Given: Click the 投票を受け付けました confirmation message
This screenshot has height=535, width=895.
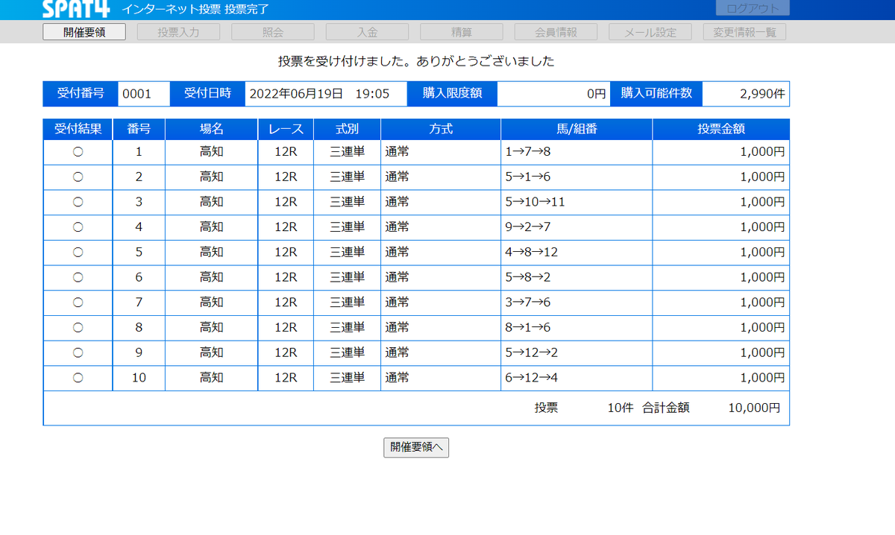Looking at the screenshot, I should [415, 61].
